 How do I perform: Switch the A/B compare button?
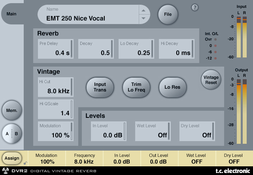11,134
